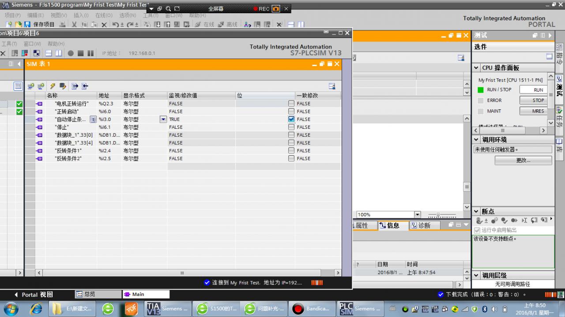Go online using 在线 toolbar button
565x317 pixels.
(x=204, y=25)
